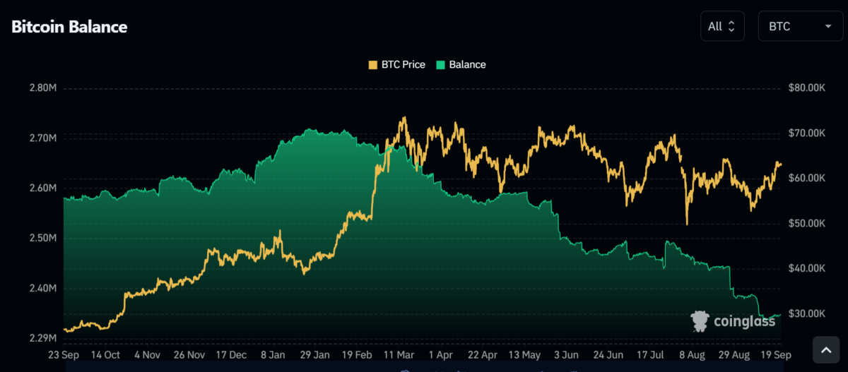Screen dimensions: 848x372
Task: Click the caret arrow in BTC selector
Action: [x=828, y=27]
